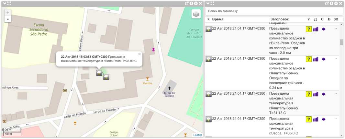Screen dimensions: 345x139
Task: Open the Leaflet attribution link
Action: [x=197, y=135]
